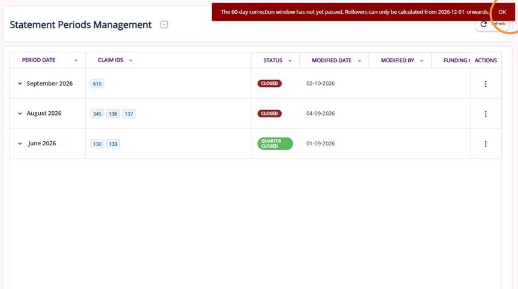Expand the June 2026 period row
This screenshot has height=289, width=518.
pos(20,144)
